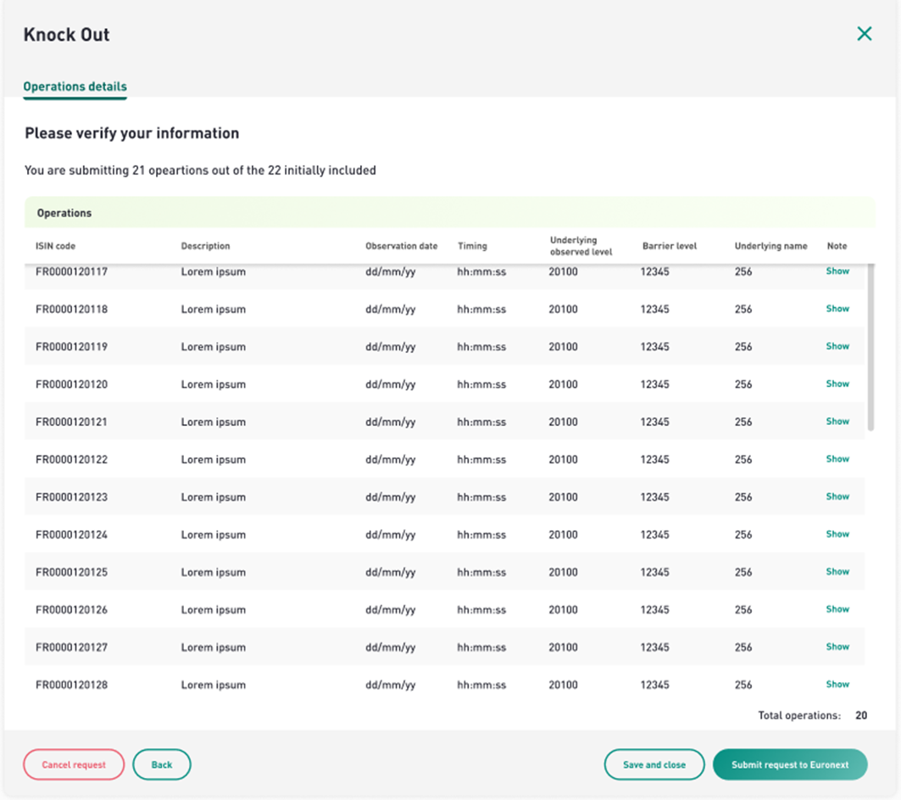Show note for FR0000120127
The width and height of the screenshot is (901, 800).
click(837, 647)
